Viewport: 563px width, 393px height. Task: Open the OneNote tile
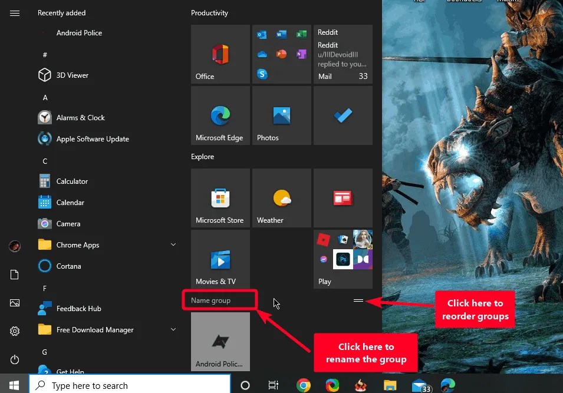[301, 54]
